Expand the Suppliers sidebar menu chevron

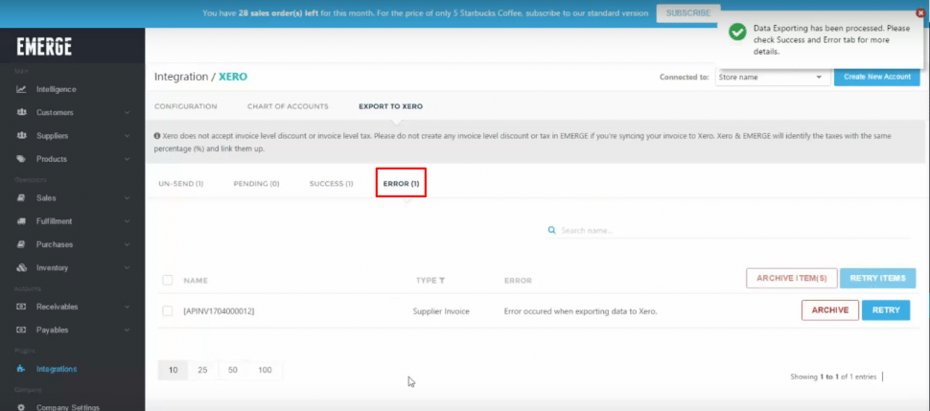coord(127,136)
